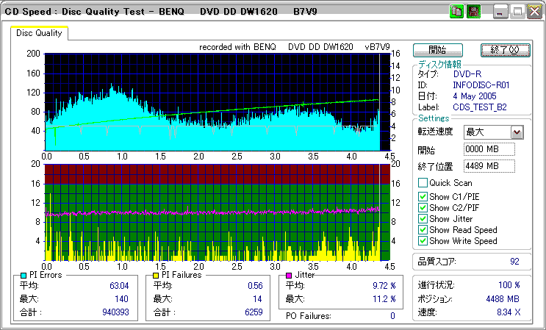Toggle Show Jitter checkbox
The height and width of the screenshot is (330, 546).
coord(423,219)
